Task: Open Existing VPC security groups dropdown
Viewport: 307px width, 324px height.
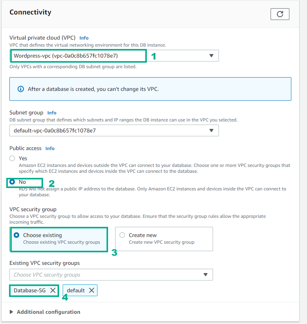Action: point(206,275)
